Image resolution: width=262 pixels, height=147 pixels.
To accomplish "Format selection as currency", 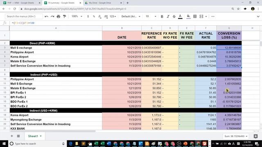I will (x=88, y=16).
